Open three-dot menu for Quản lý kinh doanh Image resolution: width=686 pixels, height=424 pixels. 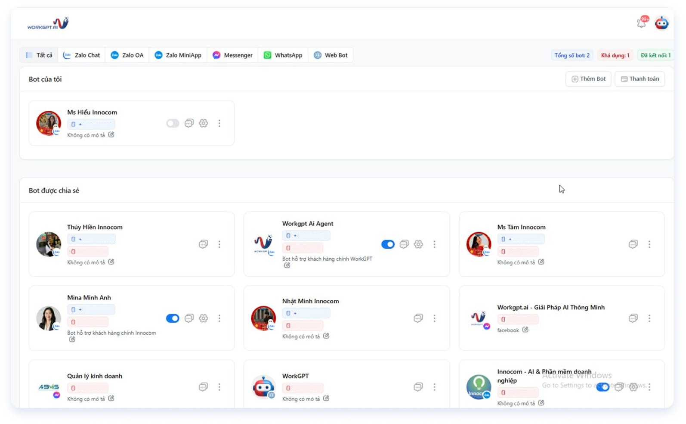click(219, 387)
